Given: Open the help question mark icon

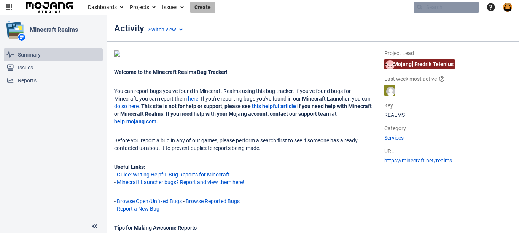Looking at the screenshot, I should pos(491,7).
